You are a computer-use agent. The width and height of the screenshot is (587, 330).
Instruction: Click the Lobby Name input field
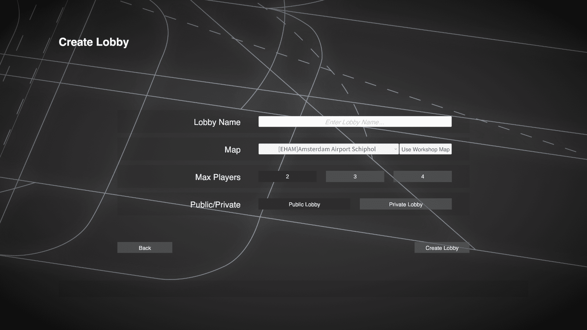[x=355, y=122]
